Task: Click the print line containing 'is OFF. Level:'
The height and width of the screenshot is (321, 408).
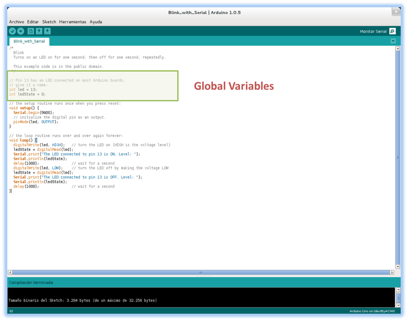Action: pyautogui.click(x=78, y=177)
